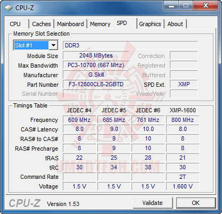Click the tRC value 34
The width and height of the screenshot is (222, 214).
click(114, 167)
